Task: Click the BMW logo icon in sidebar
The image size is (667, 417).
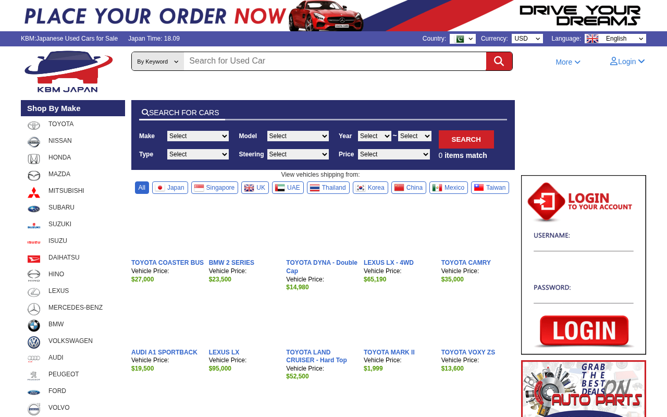Action: click(34, 325)
